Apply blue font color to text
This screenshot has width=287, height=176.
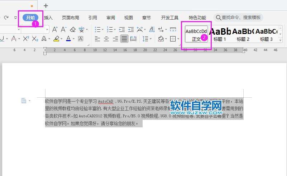click(68, 39)
